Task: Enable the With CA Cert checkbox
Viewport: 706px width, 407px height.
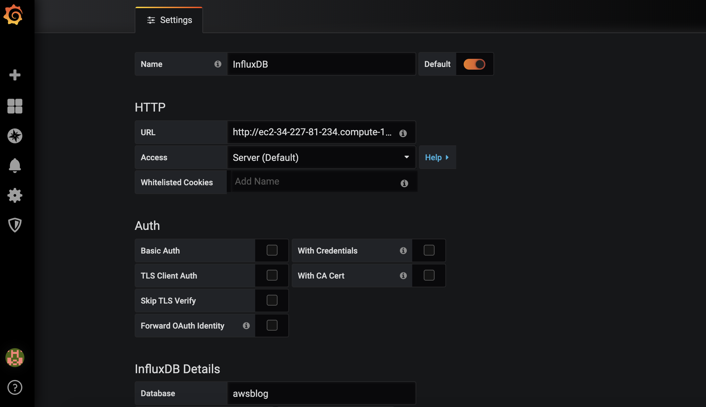Action: pyautogui.click(x=429, y=276)
